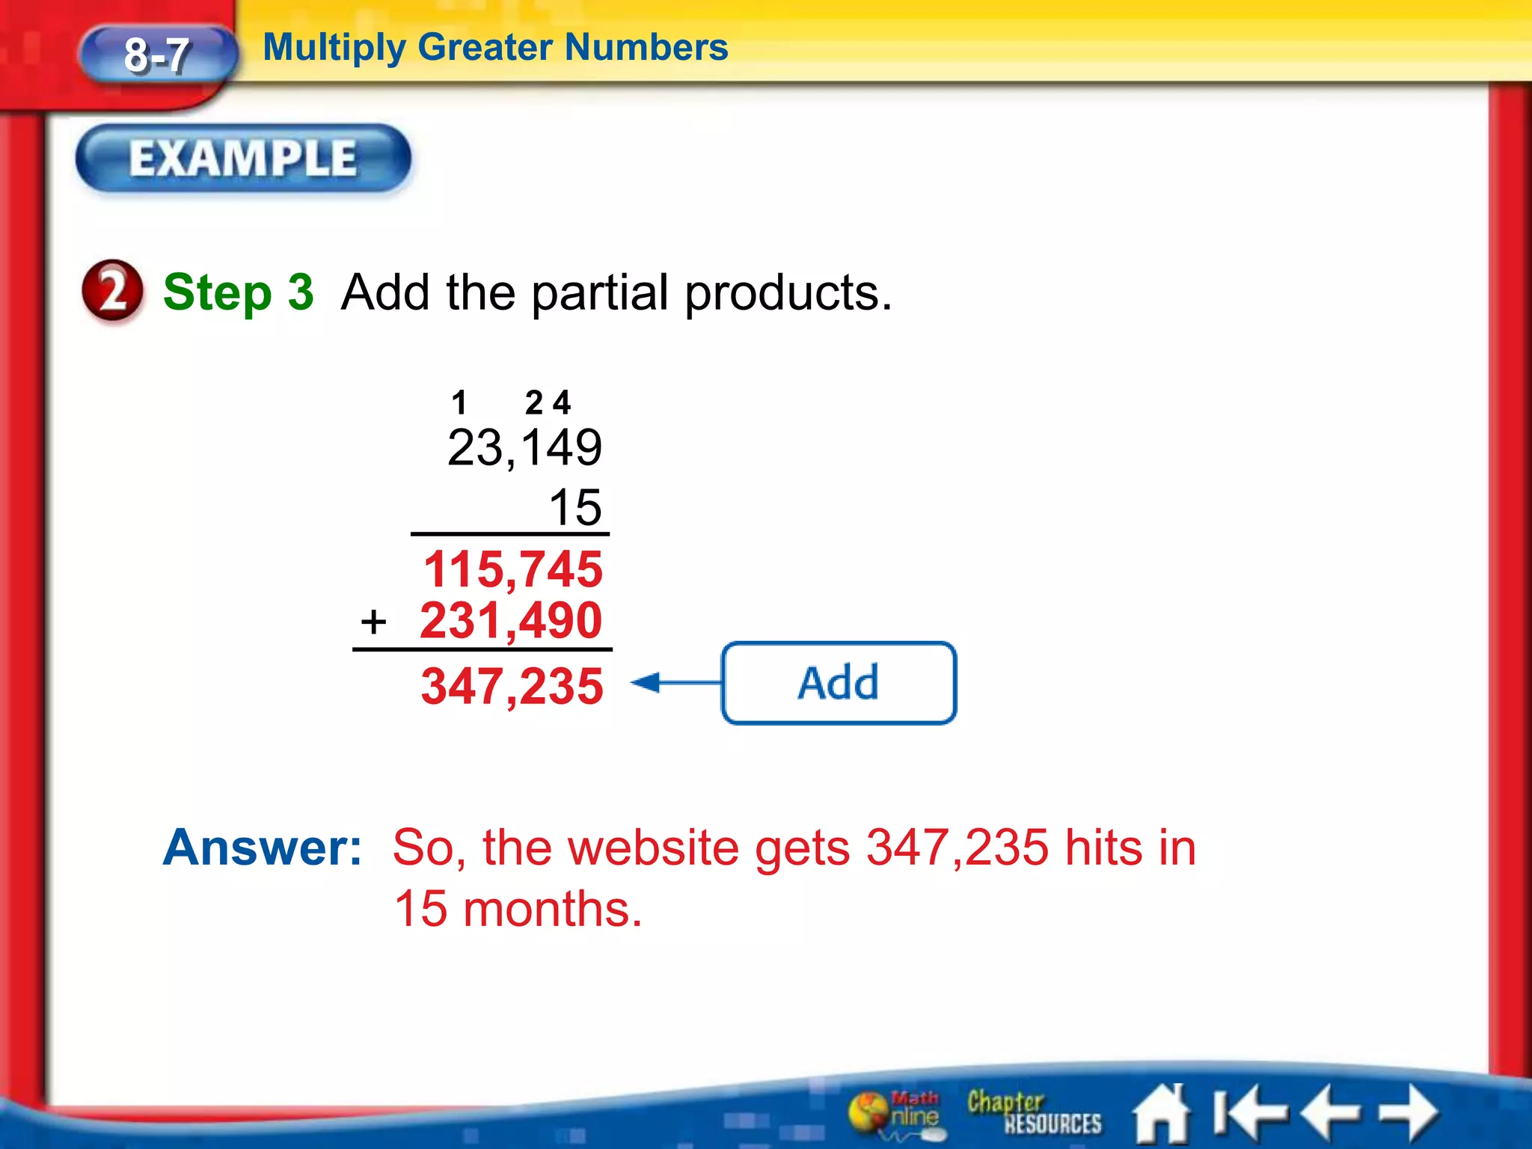Select the partial product 231,490
Screen dimensions: 1532x1149
pyautogui.click(x=511, y=620)
